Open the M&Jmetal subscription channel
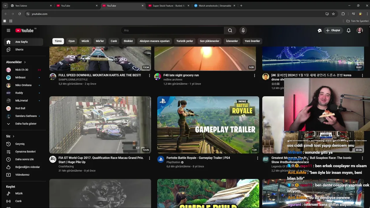This screenshot has width=370, height=208. point(23,101)
